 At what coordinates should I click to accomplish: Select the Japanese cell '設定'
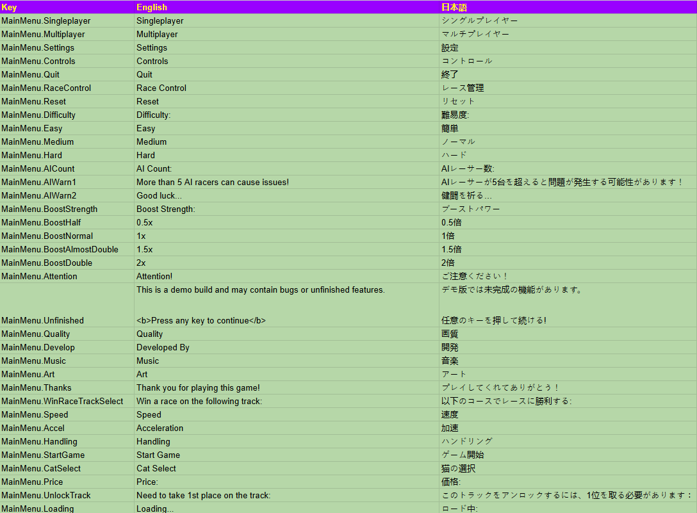[568, 47]
